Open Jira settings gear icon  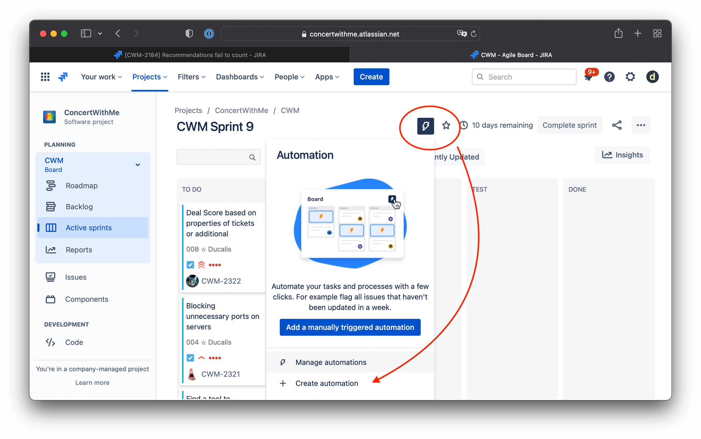(x=630, y=77)
